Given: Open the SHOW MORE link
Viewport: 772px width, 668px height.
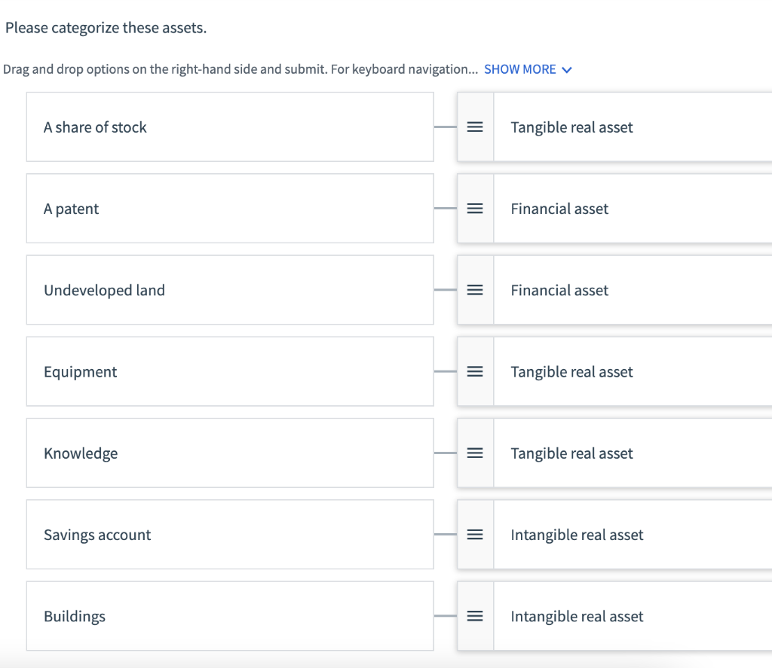Looking at the screenshot, I should 519,69.
